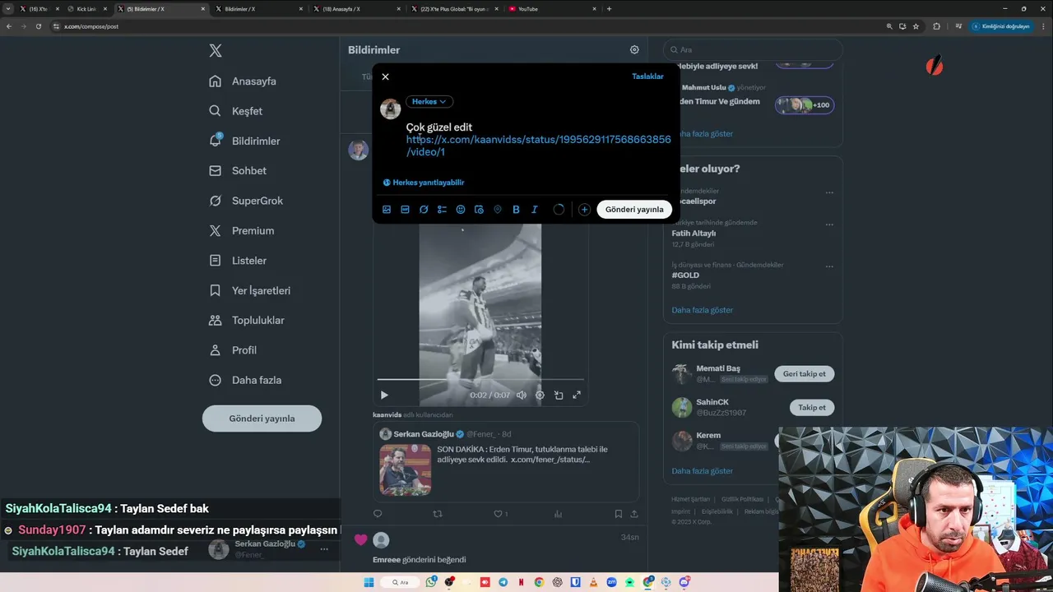This screenshot has width=1053, height=592.
Task: Expand Daha fazla sidebar menu
Action: point(245,380)
